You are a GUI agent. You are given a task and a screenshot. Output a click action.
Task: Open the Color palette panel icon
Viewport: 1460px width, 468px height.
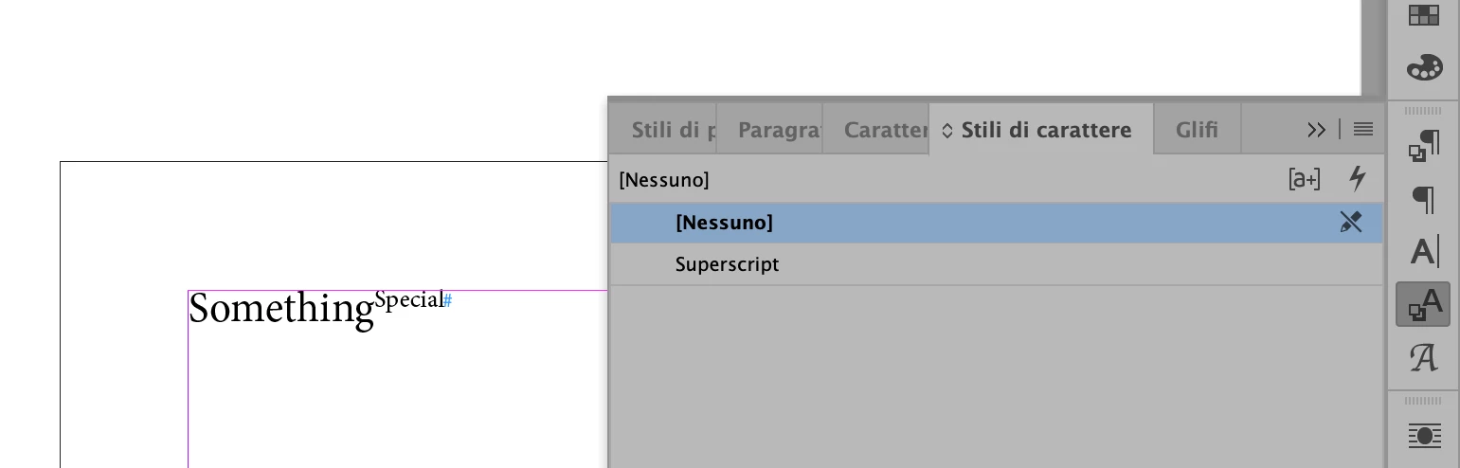coord(1423,68)
